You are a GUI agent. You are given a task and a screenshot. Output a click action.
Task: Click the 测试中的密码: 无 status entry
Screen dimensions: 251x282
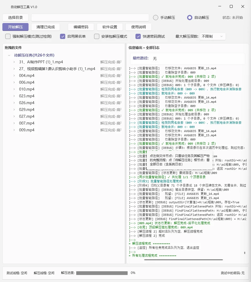tap(233, 273)
